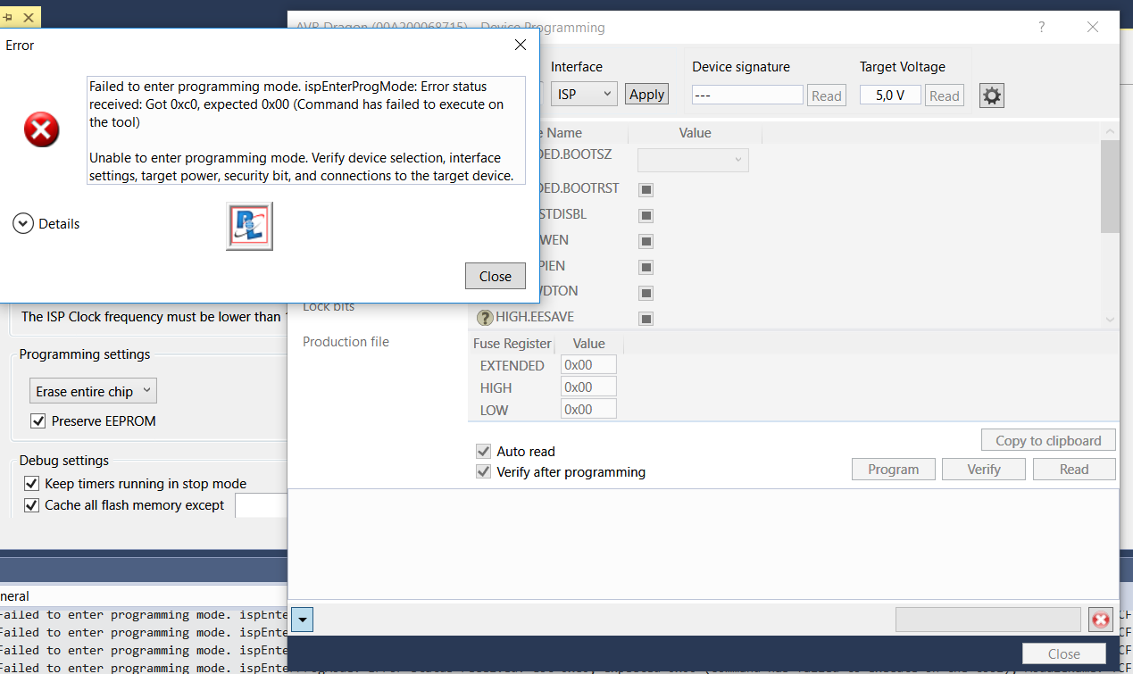Toggle the SPIEN fuse checkbox
1133x674 pixels.
tap(646, 267)
